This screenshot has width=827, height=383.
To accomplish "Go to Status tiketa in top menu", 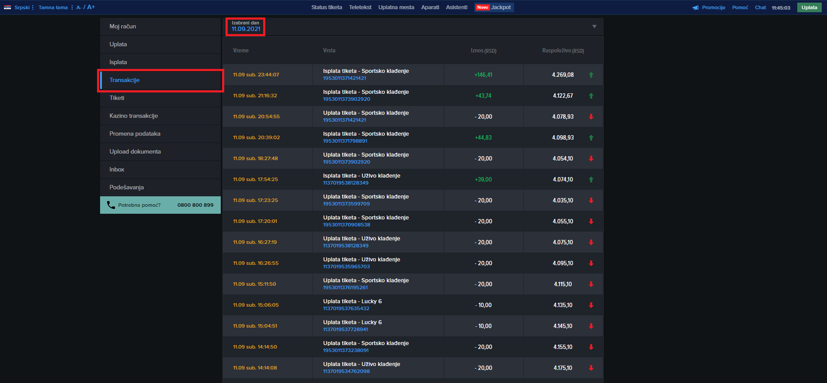I will tap(327, 7).
